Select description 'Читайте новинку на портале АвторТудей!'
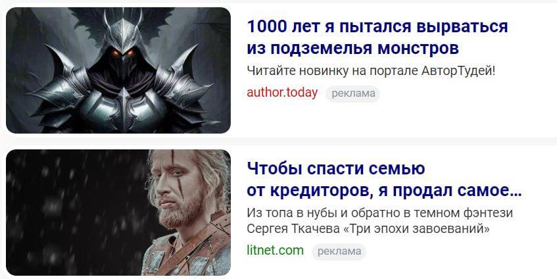The width and height of the screenshot is (557, 279). (x=371, y=71)
